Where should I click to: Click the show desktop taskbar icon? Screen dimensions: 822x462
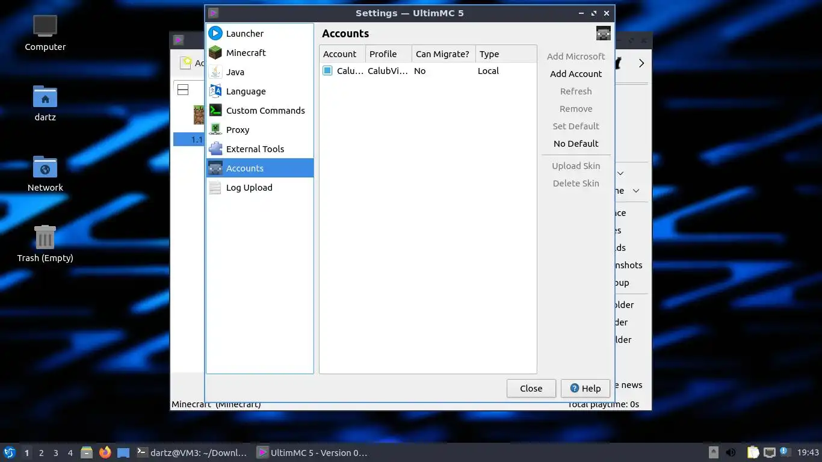click(123, 452)
